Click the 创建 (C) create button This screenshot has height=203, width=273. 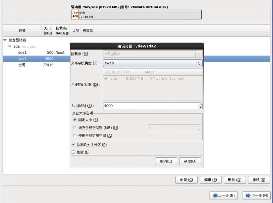[x=186, y=180]
